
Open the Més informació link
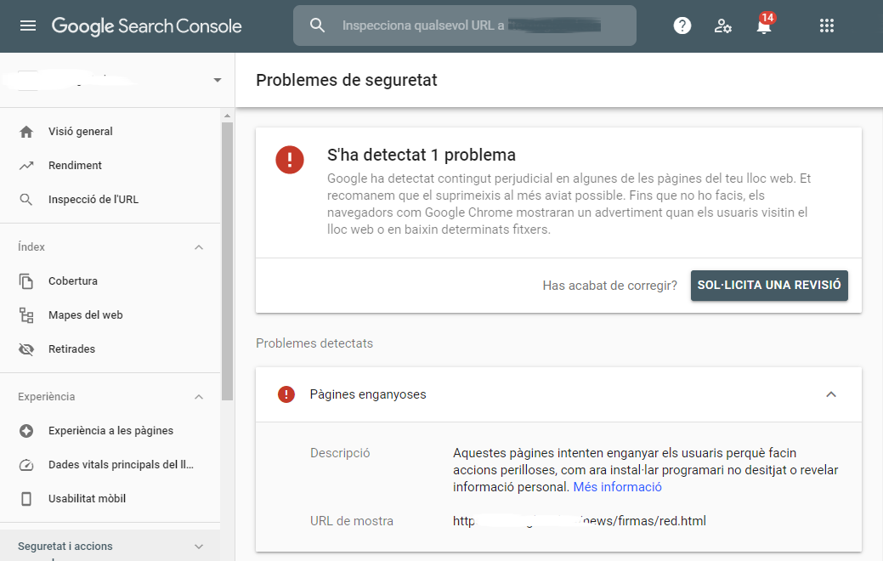tap(617, 487)
